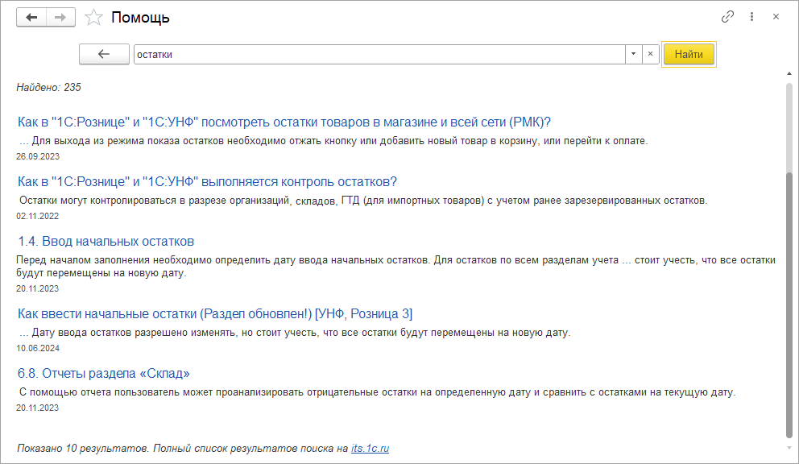This screenshot has width=799, height=464.
Task: Open the three-dot more options menu
Action: point(751,16)
